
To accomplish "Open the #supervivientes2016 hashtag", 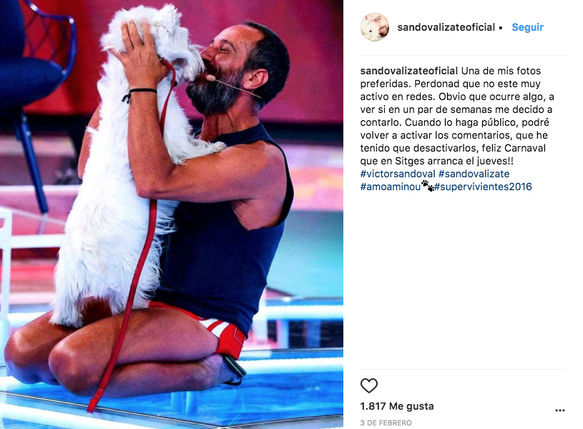I will tap(483, 187).
